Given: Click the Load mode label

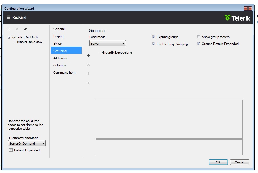Looking at the screenshot, I should click(x=97, y=37).
